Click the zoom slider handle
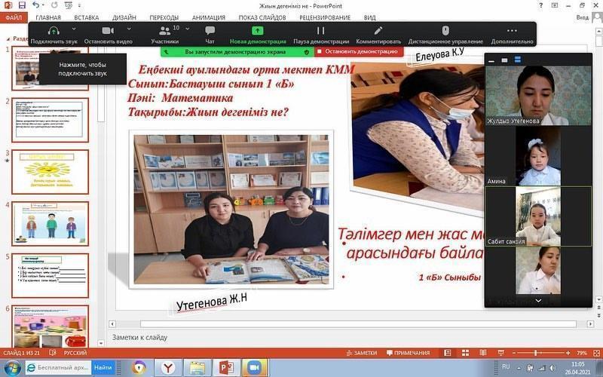Viewport: 603px width, 377px height. (535, 353)
